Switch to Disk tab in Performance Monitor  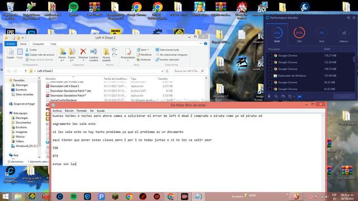tap(322, 35)
